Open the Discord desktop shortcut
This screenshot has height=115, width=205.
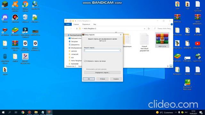[x=5, y=18]
